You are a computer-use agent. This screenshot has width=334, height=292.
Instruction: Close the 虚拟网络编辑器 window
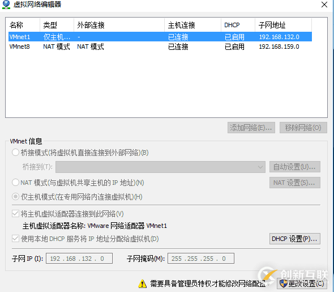(x=324, y=5)
